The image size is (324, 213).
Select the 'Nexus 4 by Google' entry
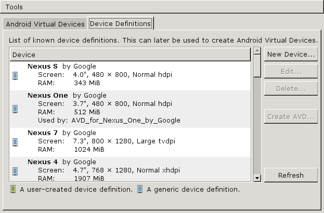pyautogui.click(x=130, y=169)
